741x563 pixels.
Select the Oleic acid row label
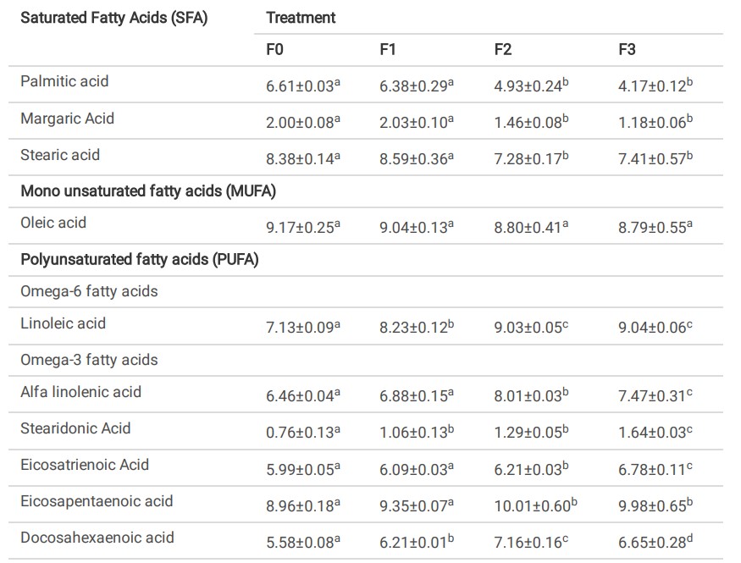[53, 224]
